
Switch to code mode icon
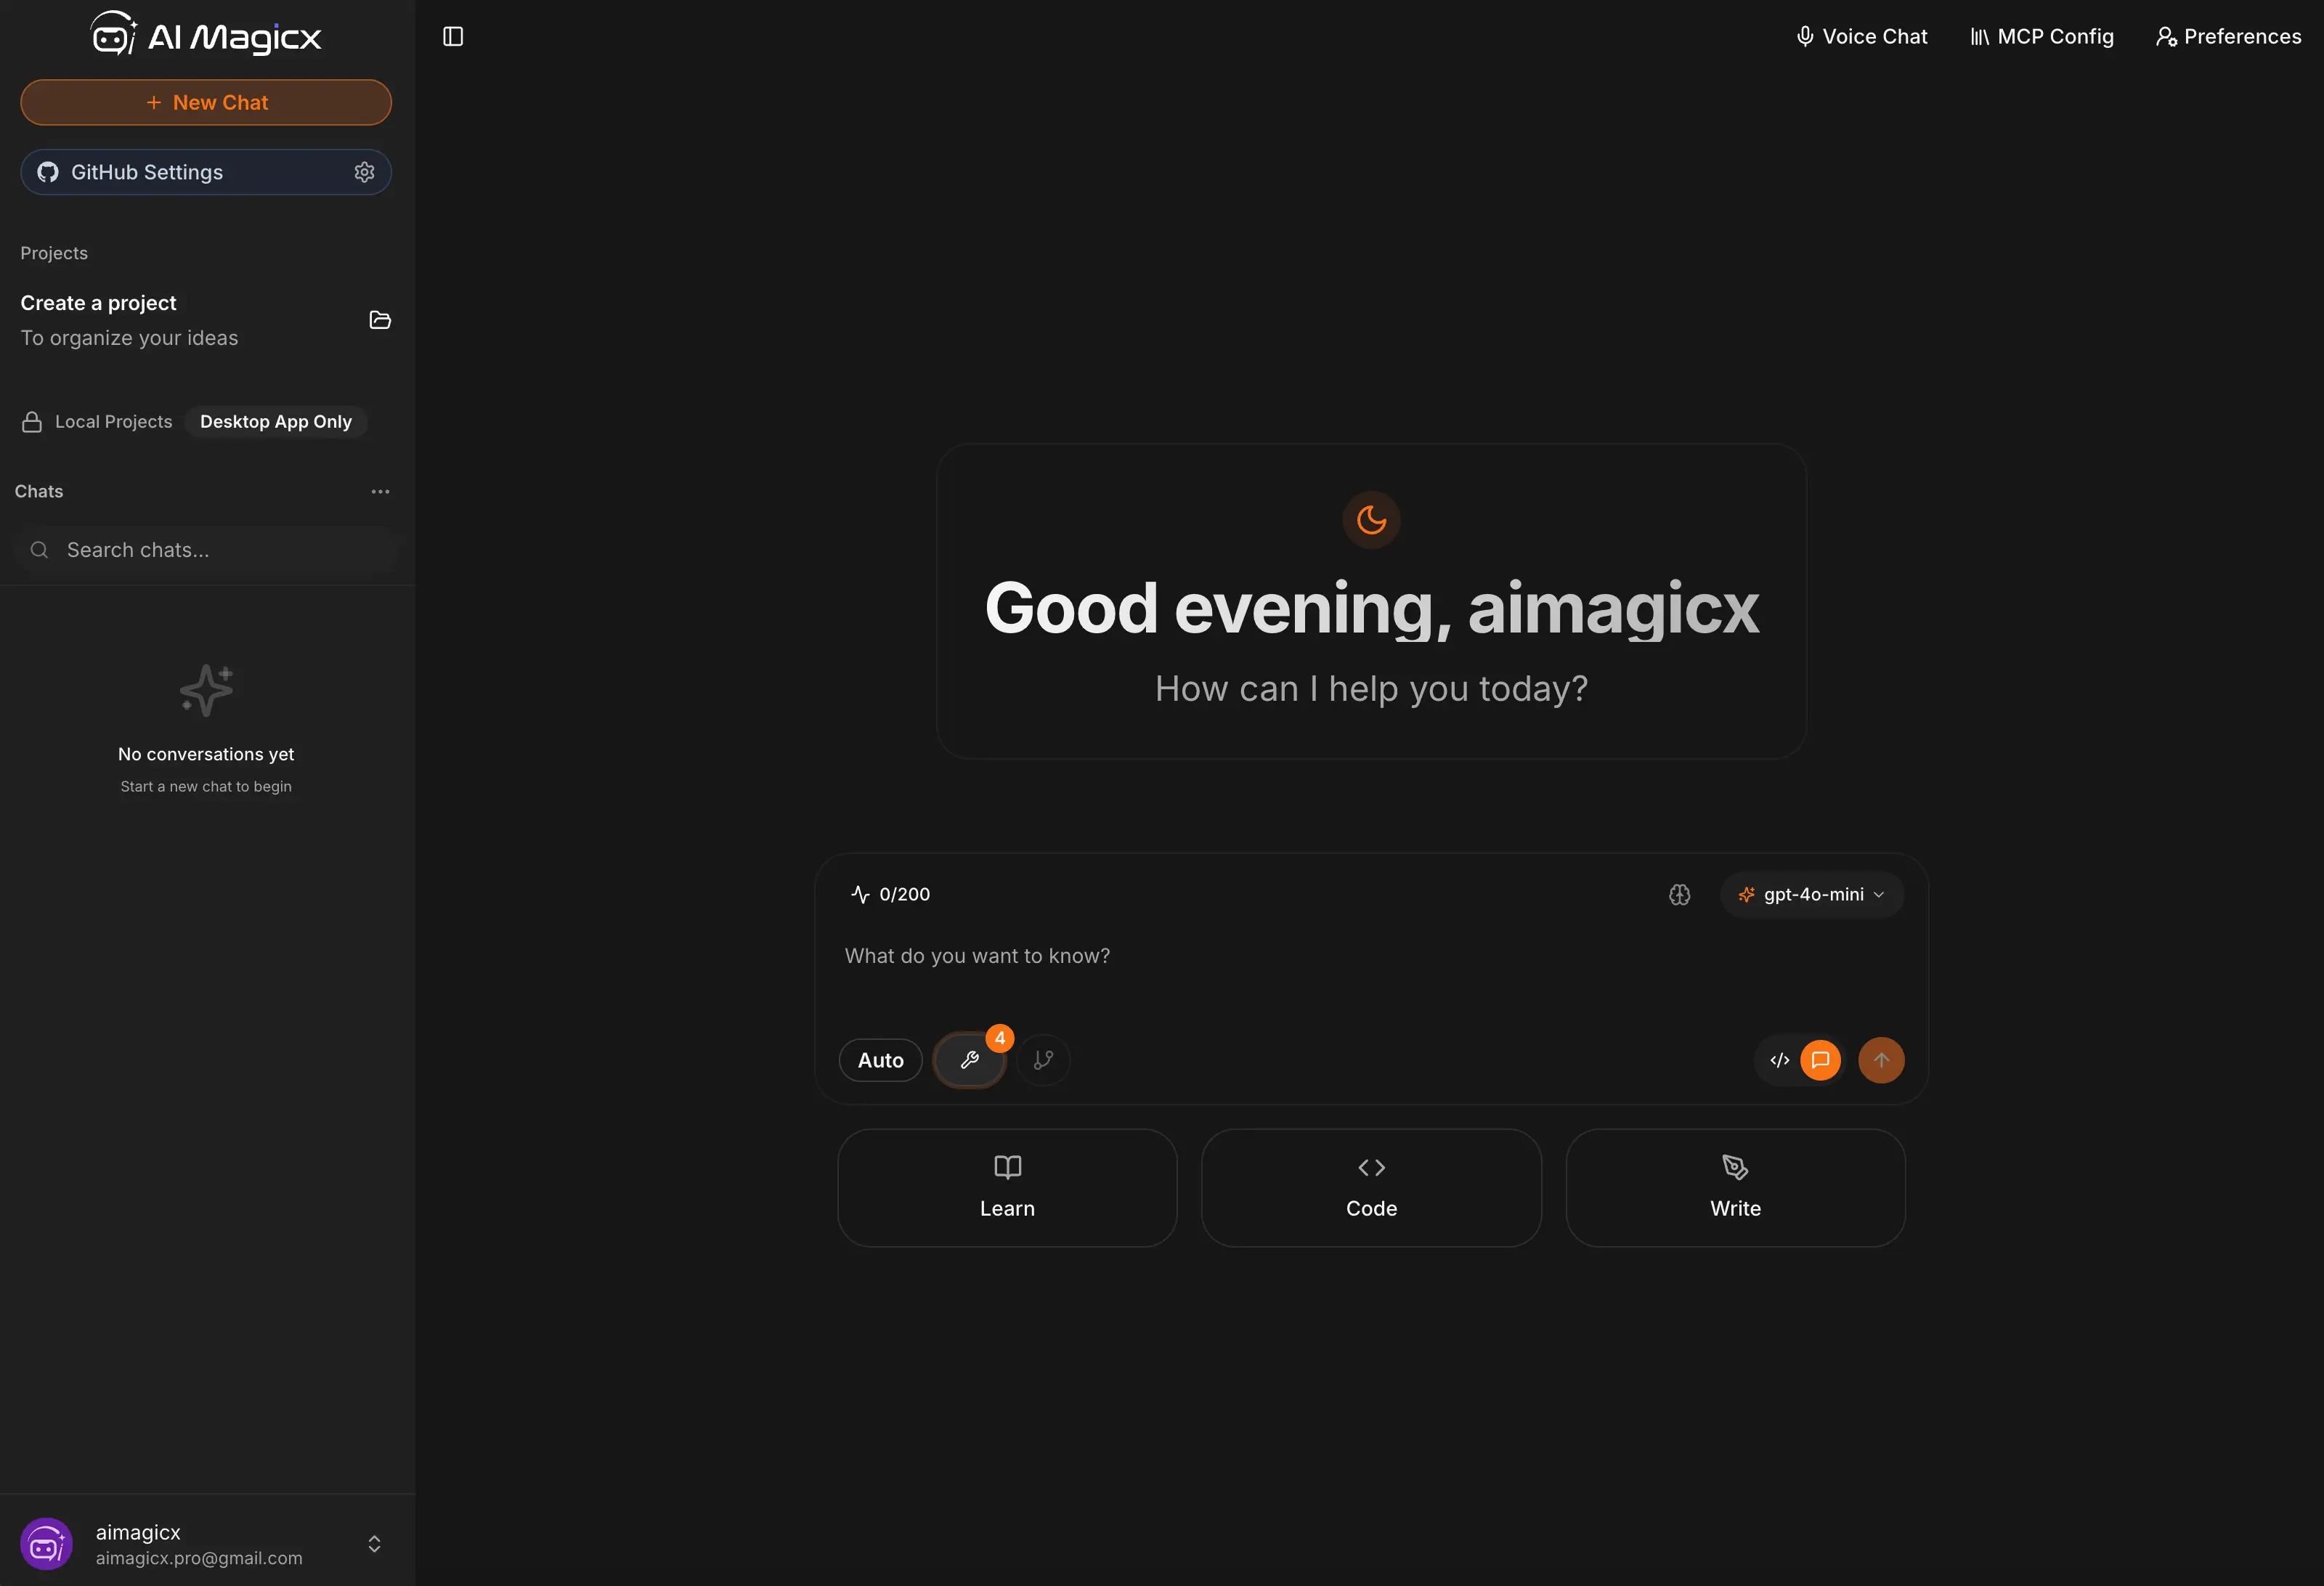[1779, 1060]
